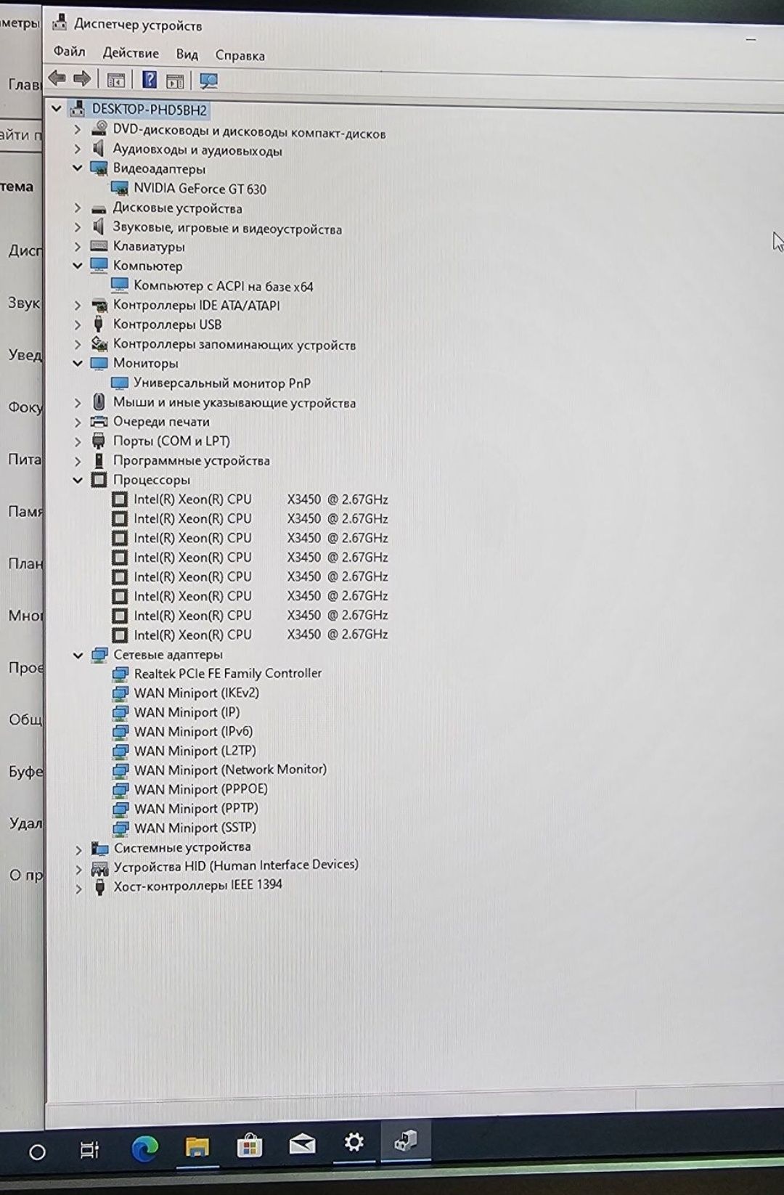Open the blue question mark Help toolbar icon
The height and width of the screenshot is (1195, 784).
149,79
